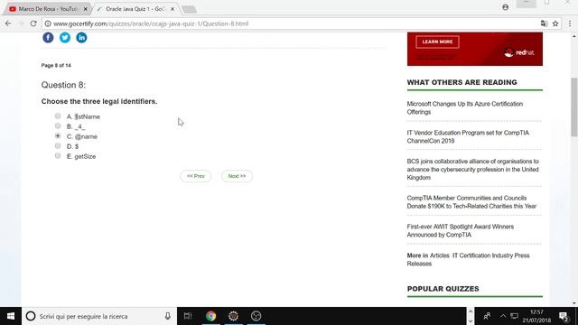Open Task View on taskbar
The image size is (578, 325).
coord(188,316)
